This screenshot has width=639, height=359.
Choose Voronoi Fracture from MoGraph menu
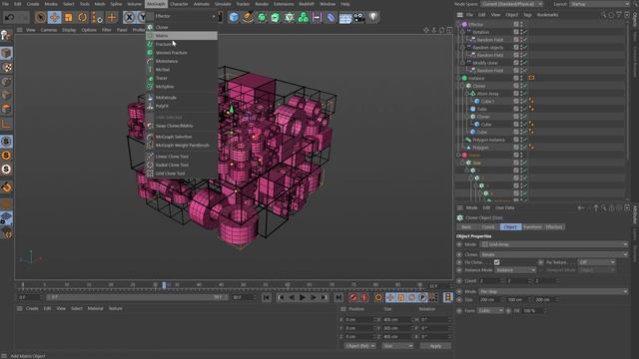(x=182, y=53)
